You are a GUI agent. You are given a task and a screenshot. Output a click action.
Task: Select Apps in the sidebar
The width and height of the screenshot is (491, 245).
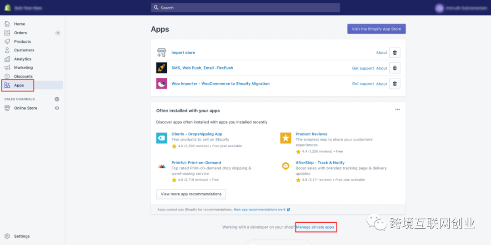point(19,85)
